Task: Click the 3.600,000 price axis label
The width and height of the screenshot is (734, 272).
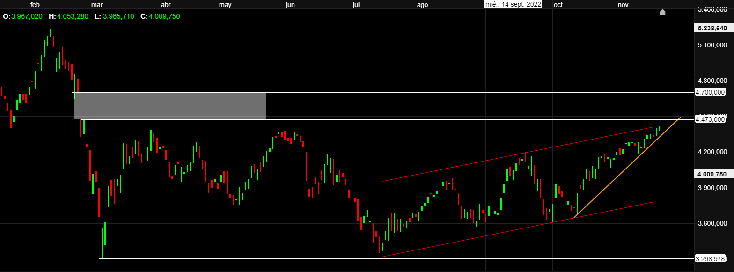Action: pyautogui.click(x=712, y=224)
